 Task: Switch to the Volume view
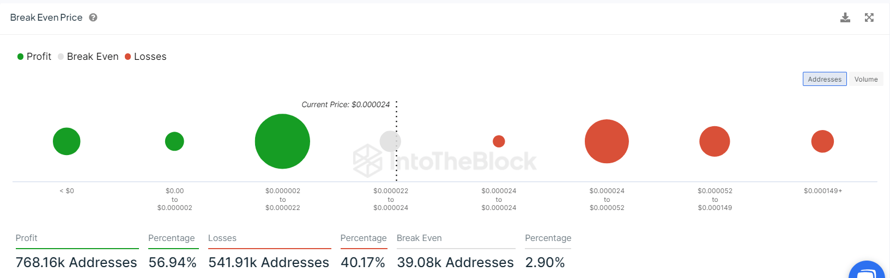[x=865, y=79]
